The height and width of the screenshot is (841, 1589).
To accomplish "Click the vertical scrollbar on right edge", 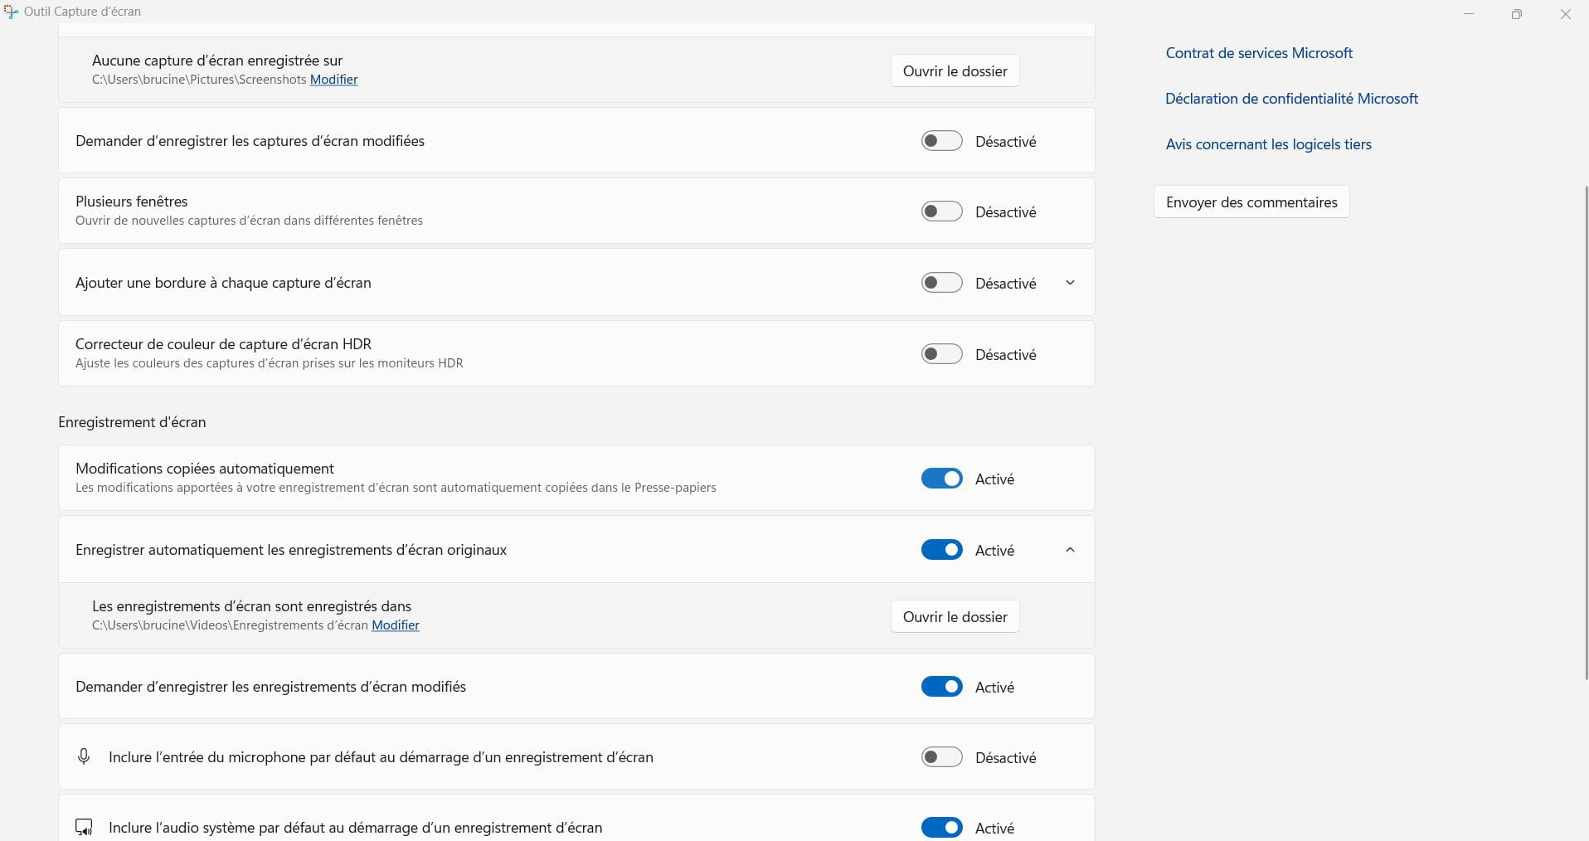I will point(1587,431).
